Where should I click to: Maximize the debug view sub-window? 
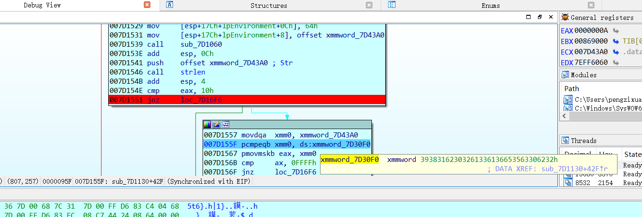coord(529,17)
